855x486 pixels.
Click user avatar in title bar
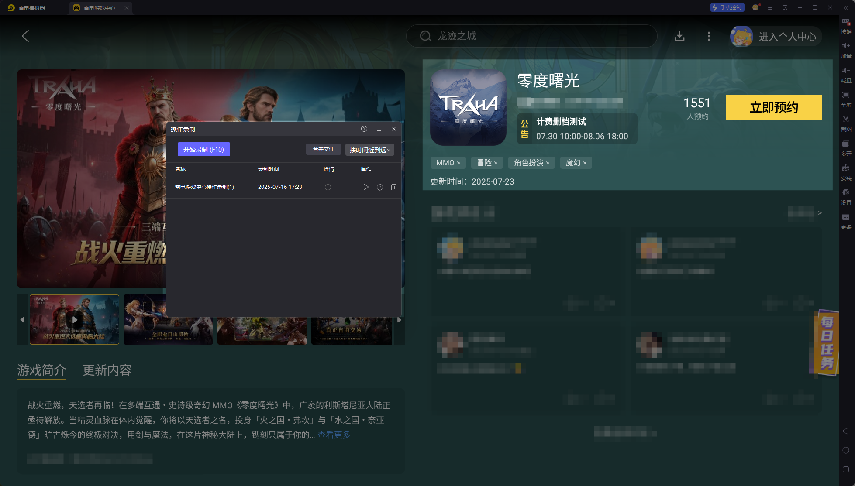coord(755,7)
